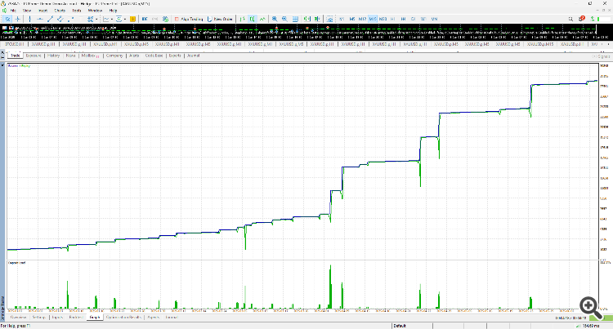
Task: Select the equidistant channel tool
Action: click(x=60, y=19)
